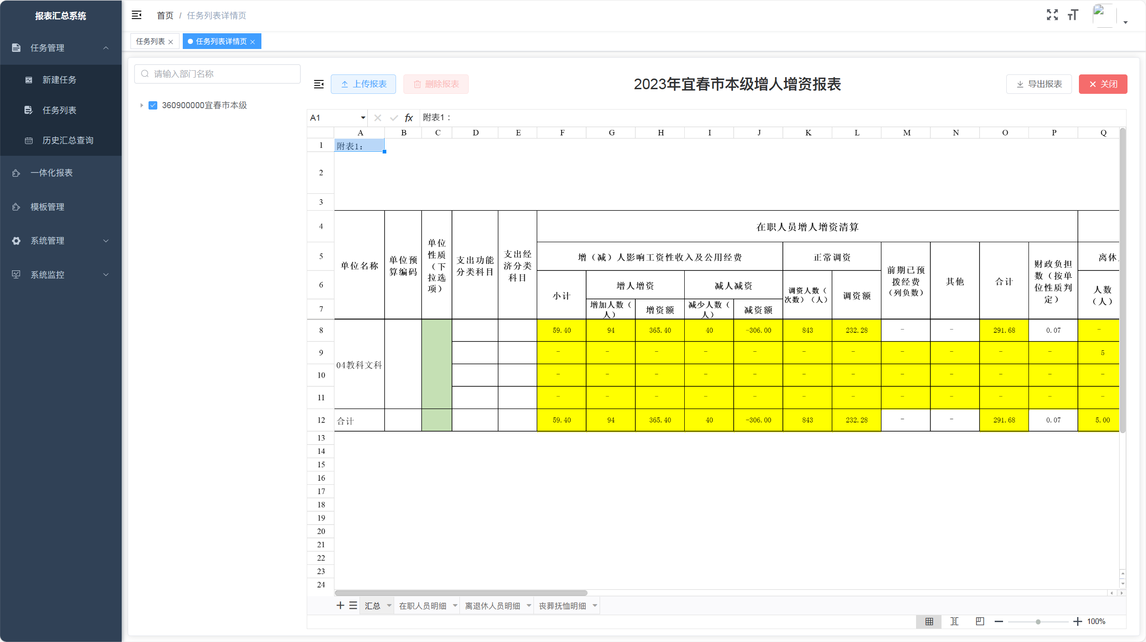
Task: Open the 汇总 sheet tab dropdown arrow
Action: point(389,605)
